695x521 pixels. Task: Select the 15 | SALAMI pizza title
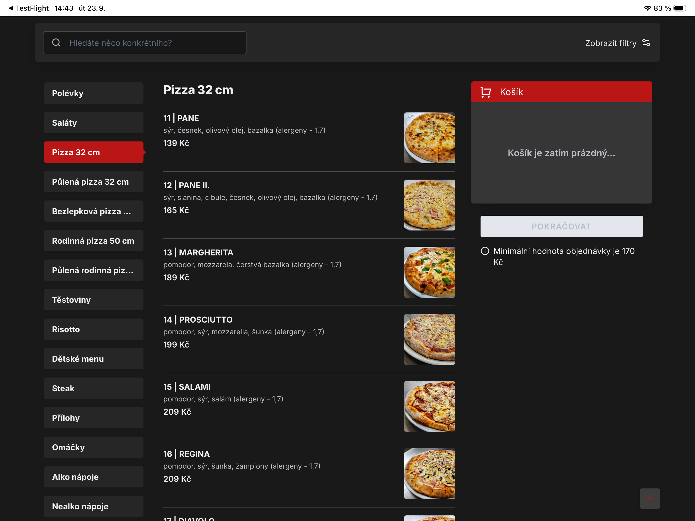(187, 387)
